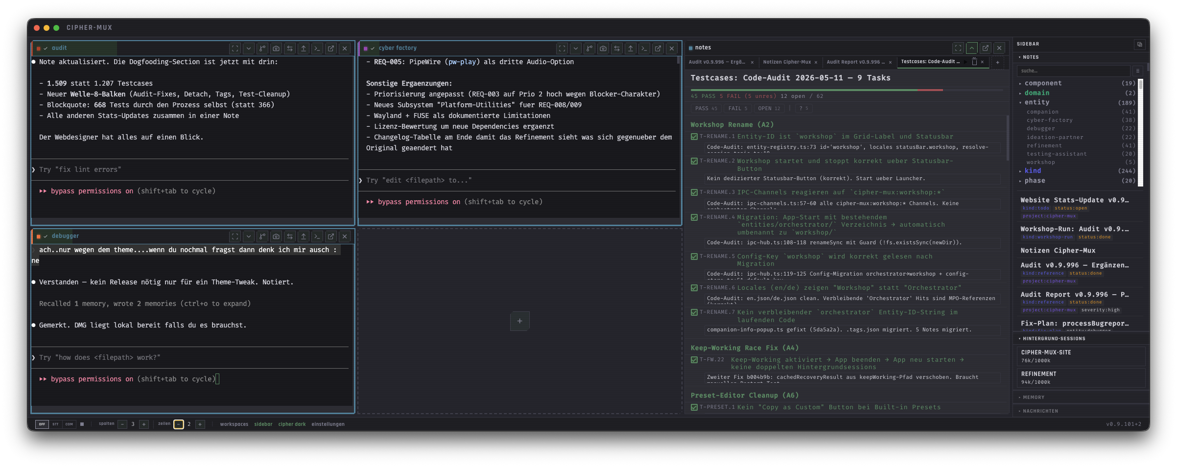The image size is (1177, 467).
Task: Toggle checkbox for T-RENAME.3 test
Action: (694, 192)
